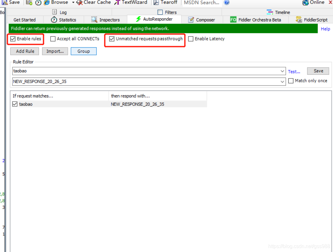Image resolution: width=333 pixels, height=252 pixels.
Task: Expand the Browse dropdown arrow
Action: coord(73,3)
